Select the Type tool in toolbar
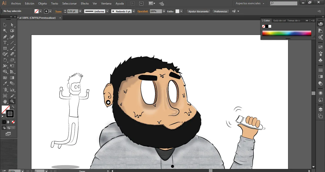The height and width of the screenshot is (172, 325). pyautogui.click(x=5, y=43)
